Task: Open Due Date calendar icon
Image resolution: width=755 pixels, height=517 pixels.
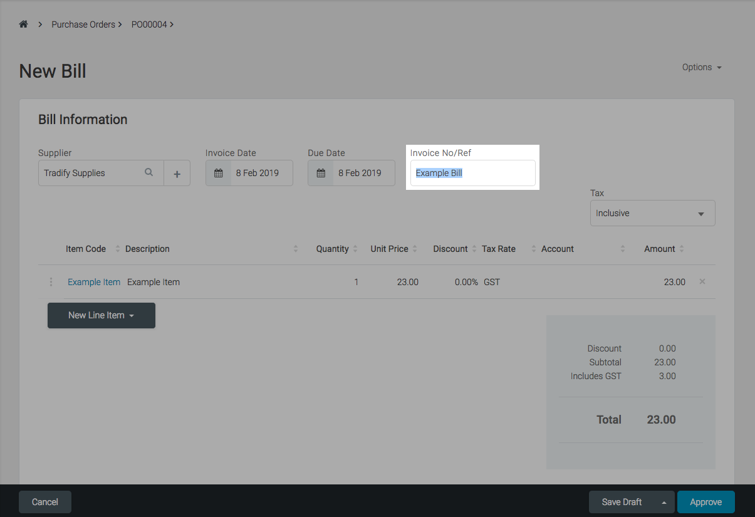Action: coord(320,173)
